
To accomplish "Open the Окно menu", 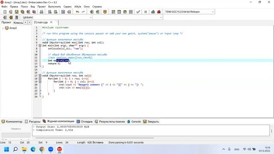I will coord(86,6).
